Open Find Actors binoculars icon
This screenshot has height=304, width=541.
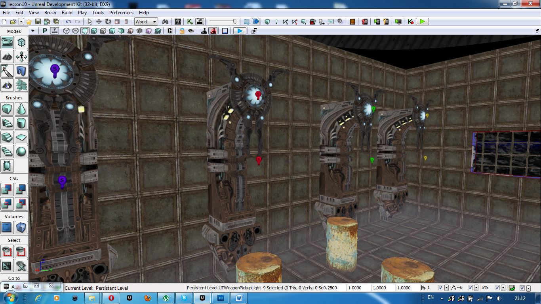tap(166, 22)
